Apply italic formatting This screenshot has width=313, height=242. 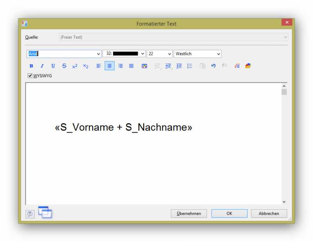[x=42, y=66]
